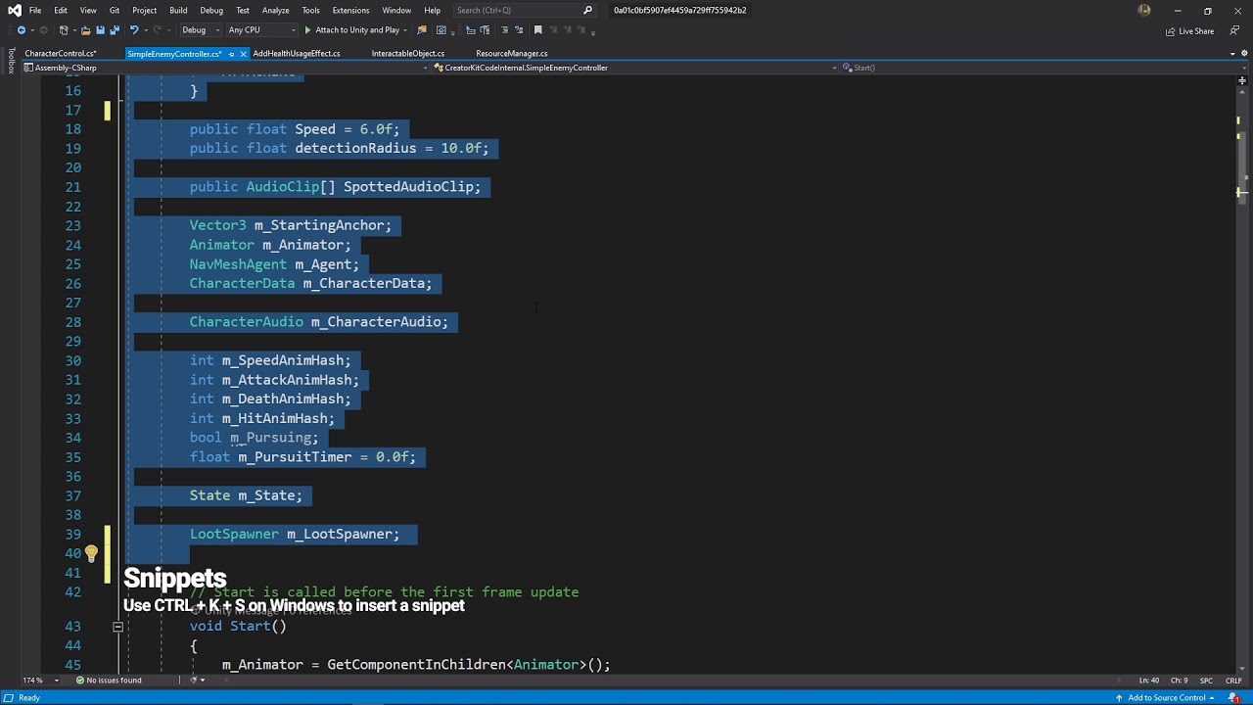Click the Visual Studio logo icon
This screenshot has width=1253, height=705.
coord(14,10)
